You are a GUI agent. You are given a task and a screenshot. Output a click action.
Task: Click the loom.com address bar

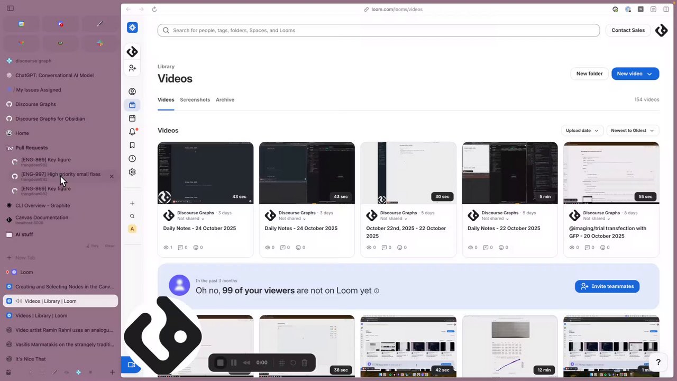393,9
